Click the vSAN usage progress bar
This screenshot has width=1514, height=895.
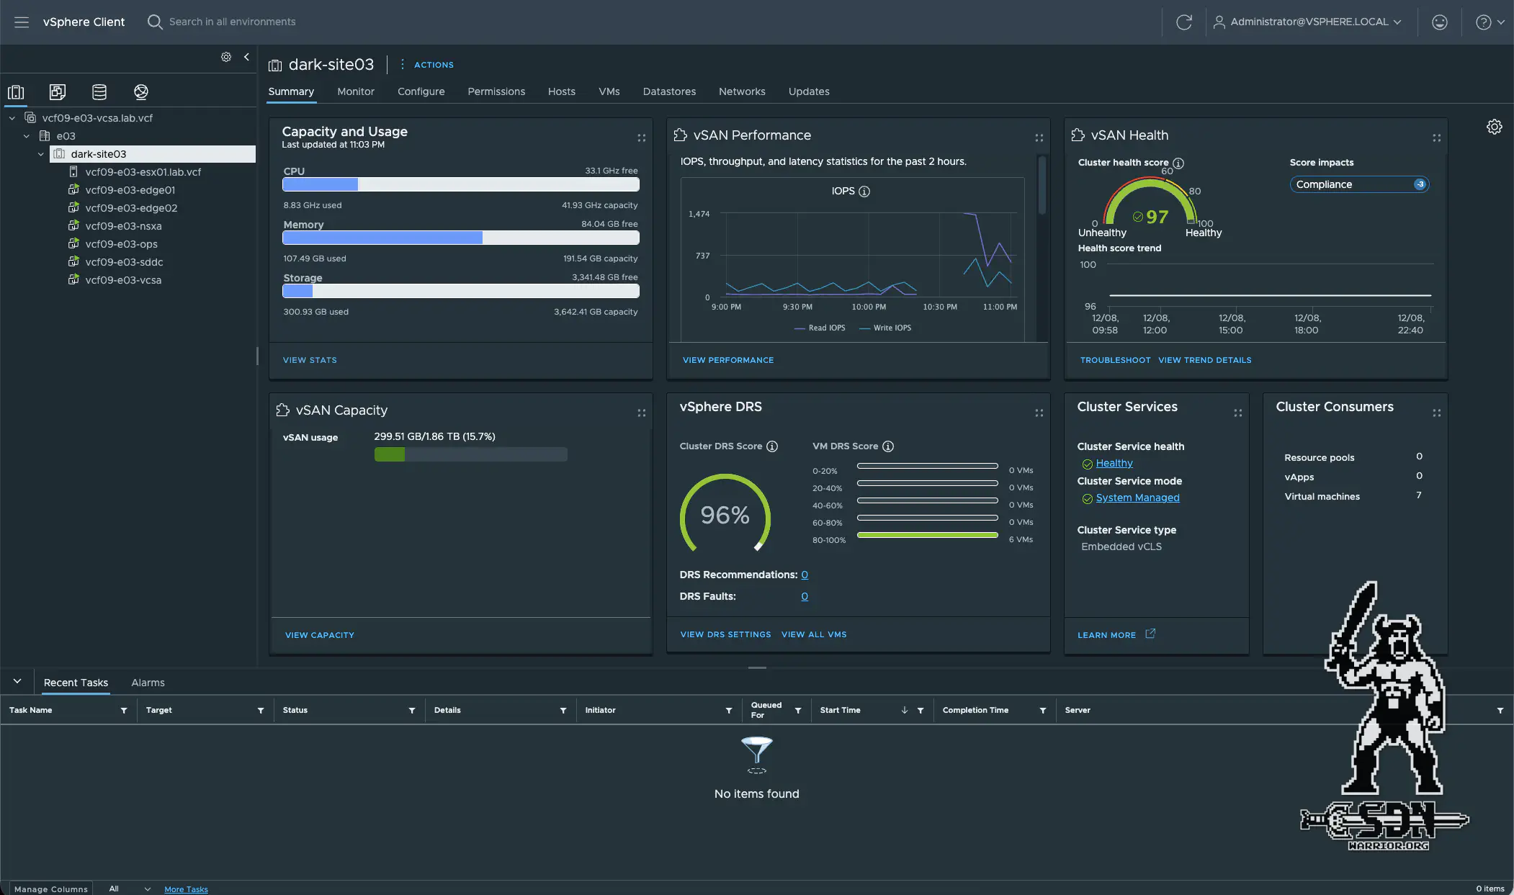pos(470,454)
